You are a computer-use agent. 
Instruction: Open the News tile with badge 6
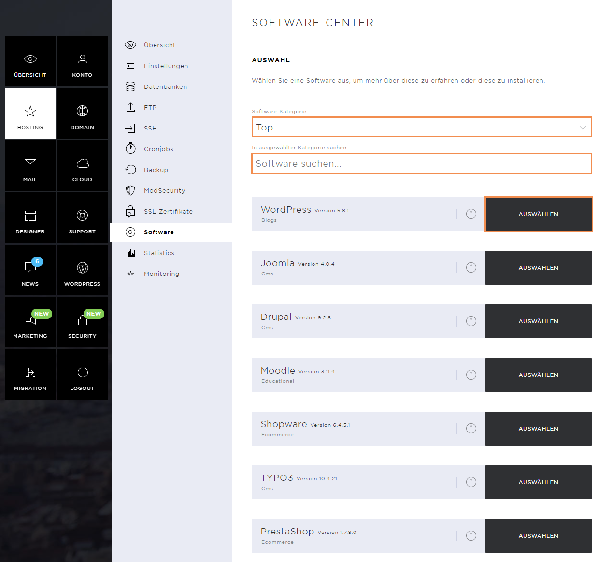coord(30,270)
